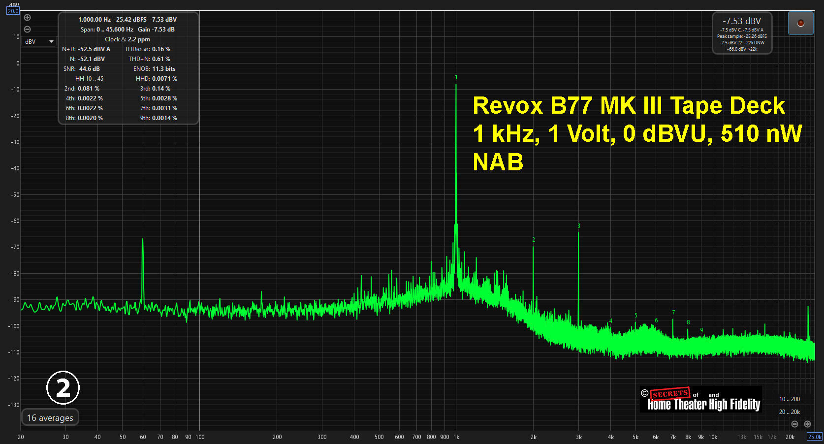Zoom out horizontally with bottom-right minus icon

[794, 424]
